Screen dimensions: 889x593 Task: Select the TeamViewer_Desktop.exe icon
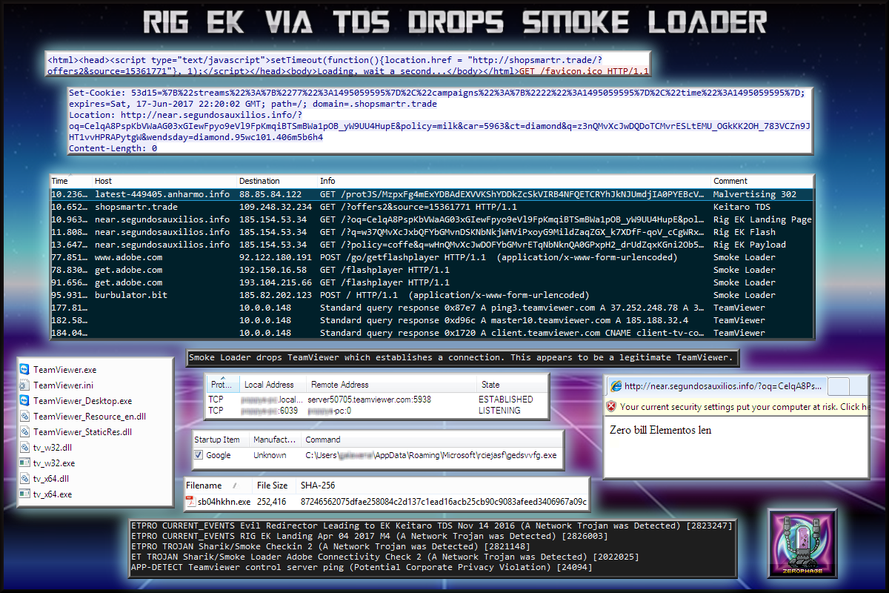tap(24, 401)
